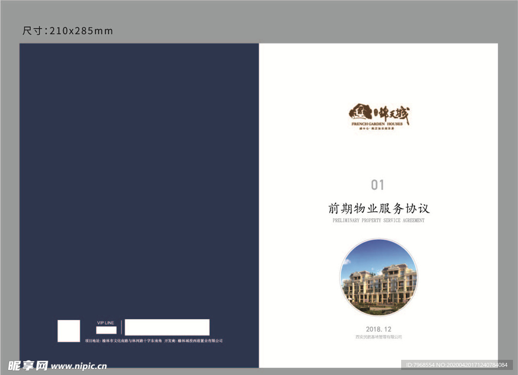Image resolution: width=518 pixels, height=375 pixels.
Task: Click the 昵享网 watermark logo
Action: click(x=28, y=365)
